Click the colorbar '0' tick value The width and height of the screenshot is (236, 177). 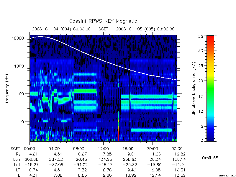(x=202, y=140)
